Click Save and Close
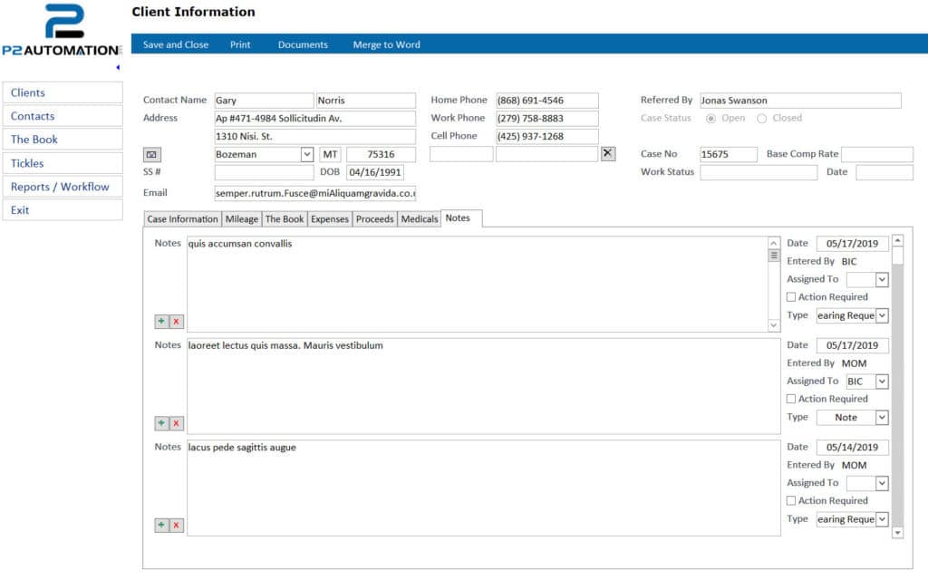928x580 pixels. click(175, 44)
